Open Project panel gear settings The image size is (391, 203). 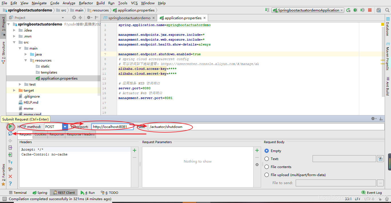pyautogui.click(x=89, y=18)
